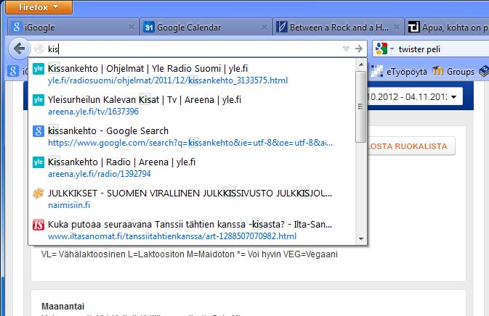Click the suggestion list scroll down arrow
The width and height of the screenshot is (489, 316).
click(x=361, y=239)
